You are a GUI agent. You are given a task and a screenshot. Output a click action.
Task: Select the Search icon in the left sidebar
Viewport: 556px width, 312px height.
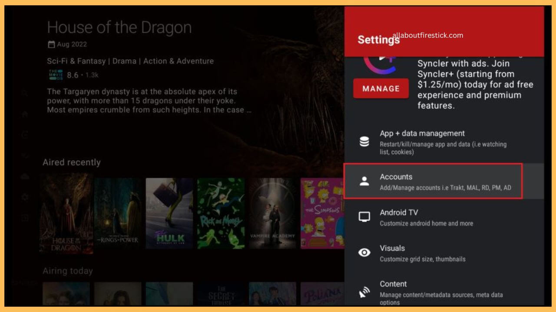[x=25, y=92]
